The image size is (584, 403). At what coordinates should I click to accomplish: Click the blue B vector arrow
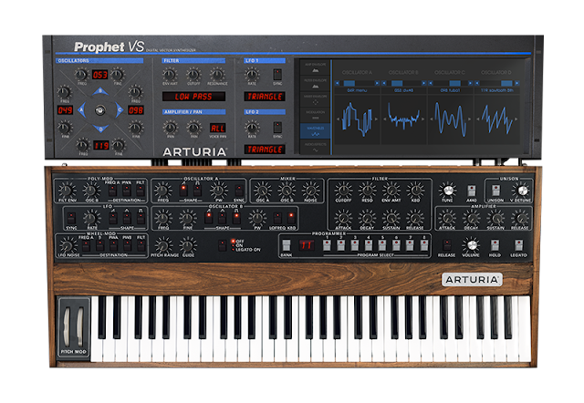tap(100, 91)
